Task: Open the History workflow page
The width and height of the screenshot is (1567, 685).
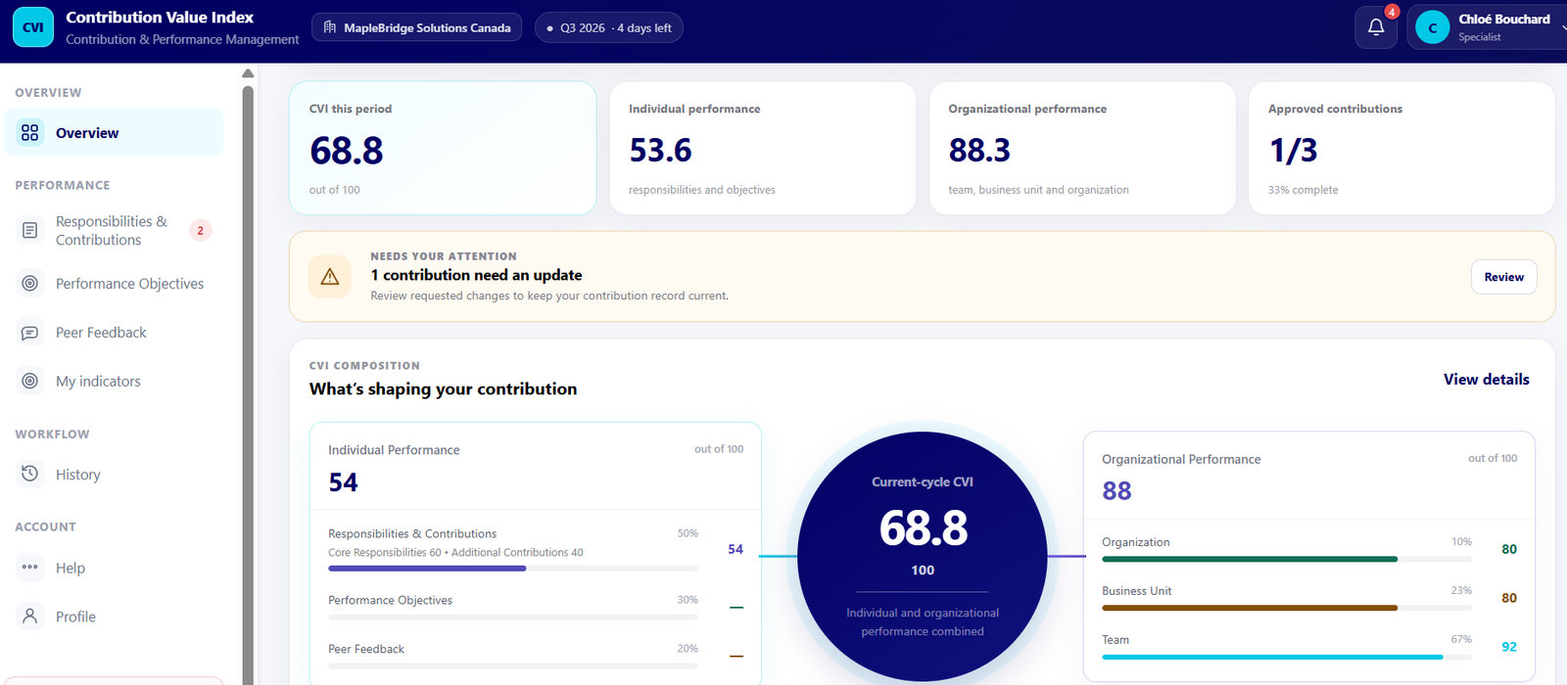Action: pyautogui.click(x=114, y=475)
